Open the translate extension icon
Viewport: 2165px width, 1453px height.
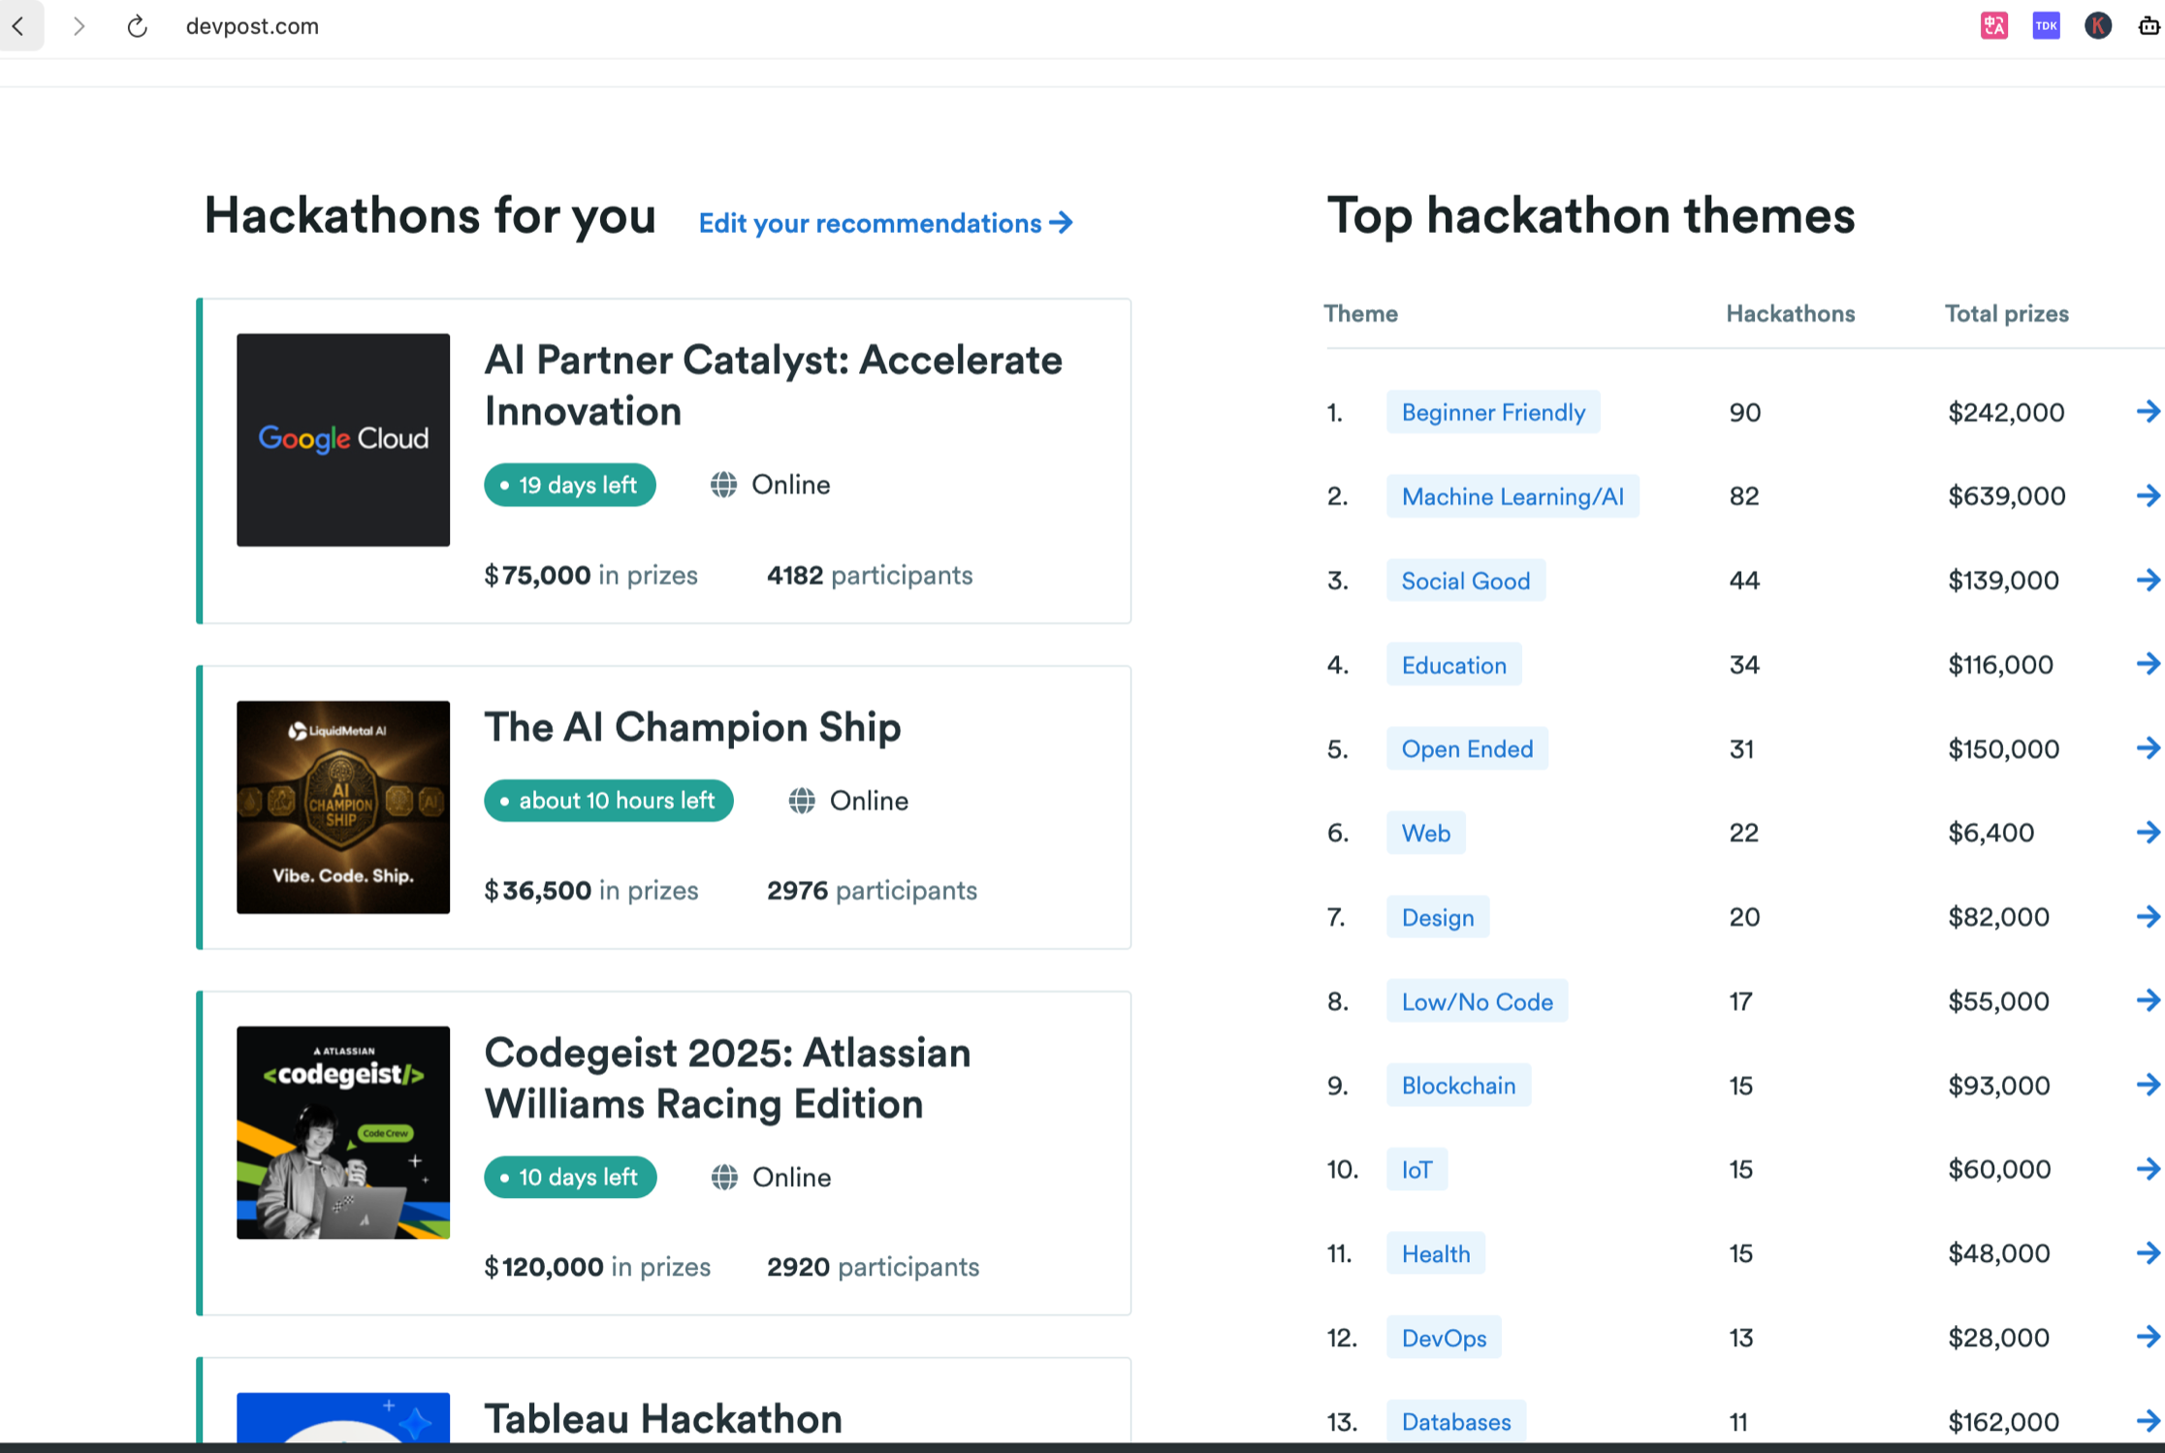coord(1993,26)
